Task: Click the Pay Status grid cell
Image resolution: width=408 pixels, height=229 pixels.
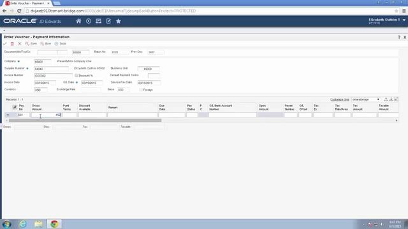Action: click(192, 114)
